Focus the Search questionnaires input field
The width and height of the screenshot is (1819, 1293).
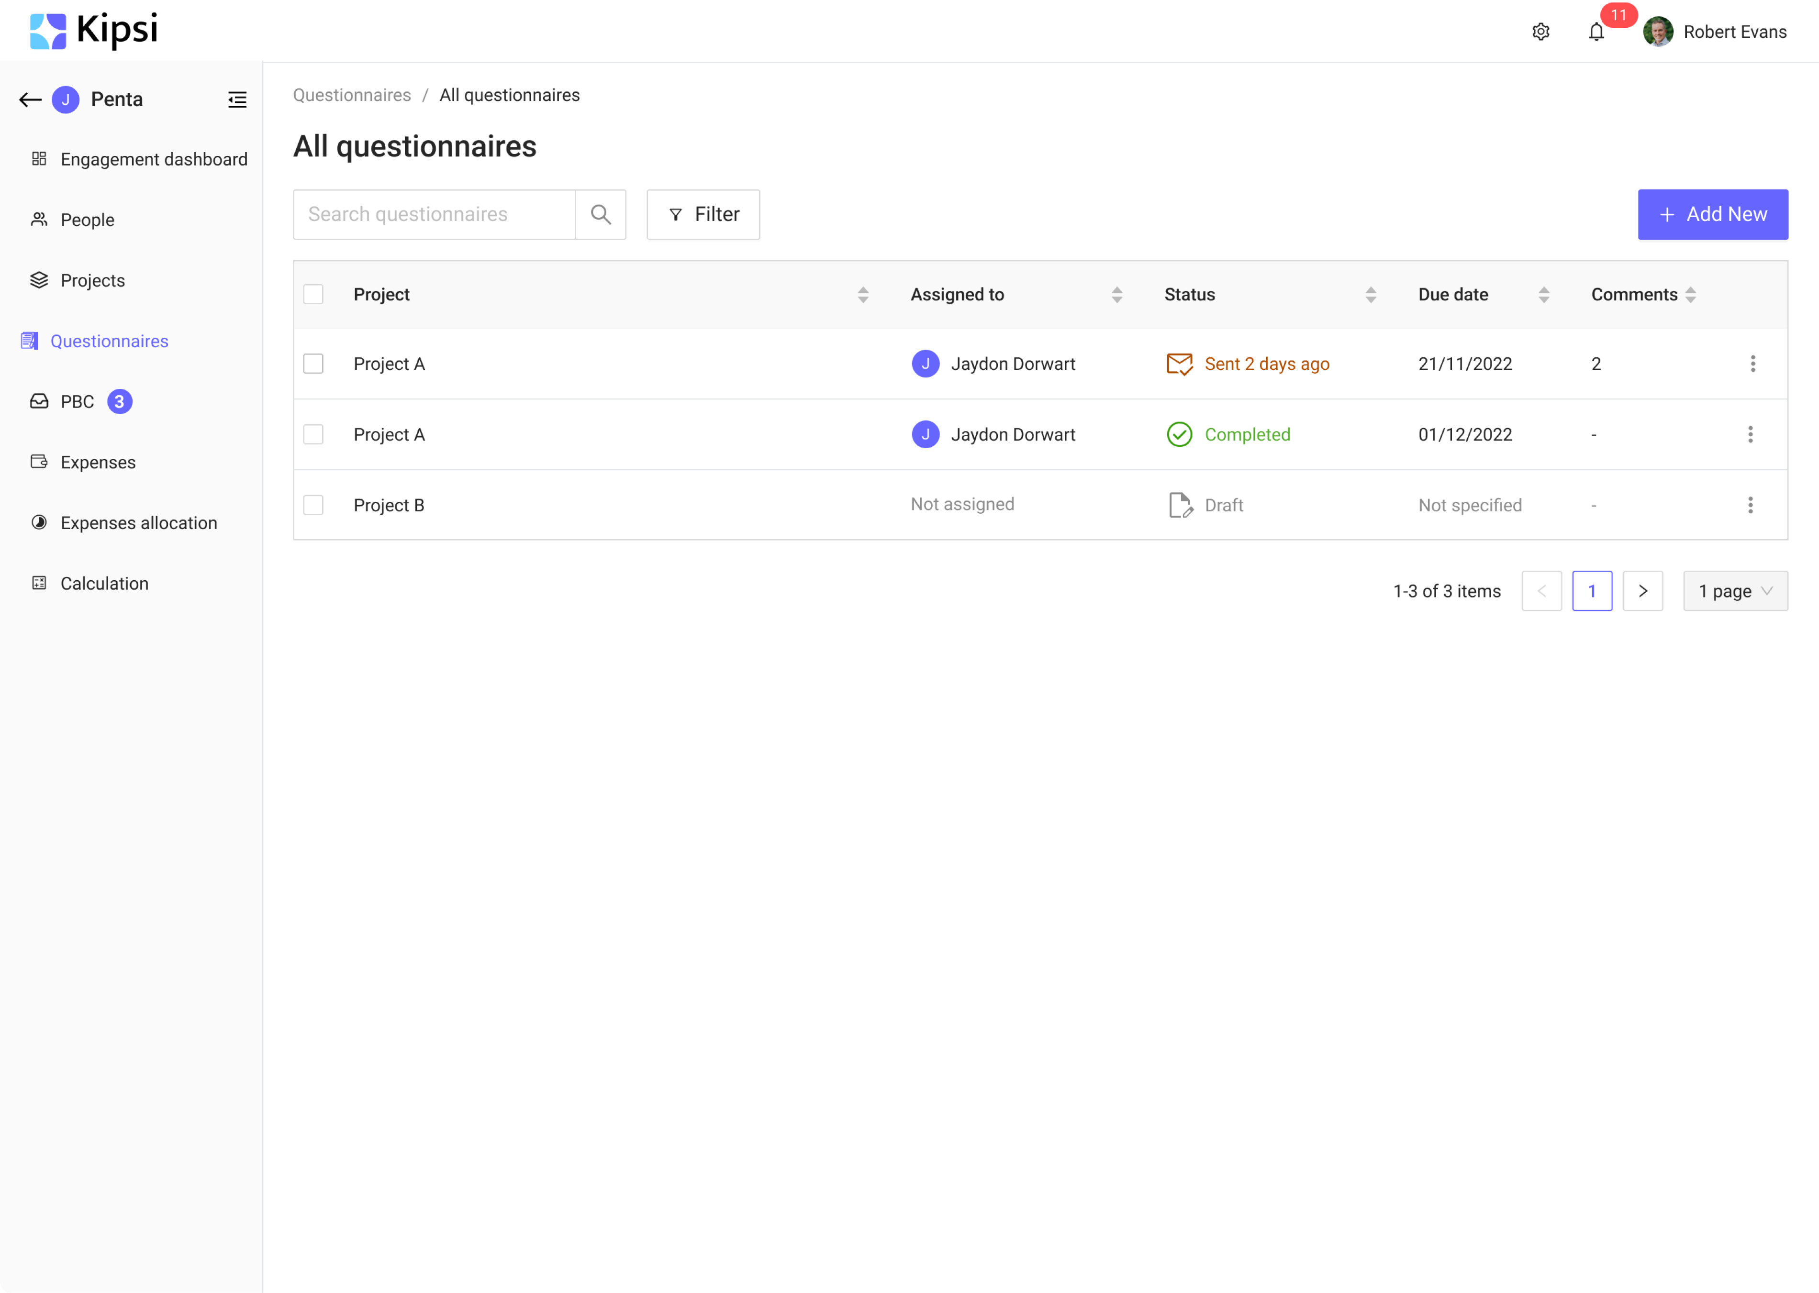pyautogui.click(x=434, y=214)
